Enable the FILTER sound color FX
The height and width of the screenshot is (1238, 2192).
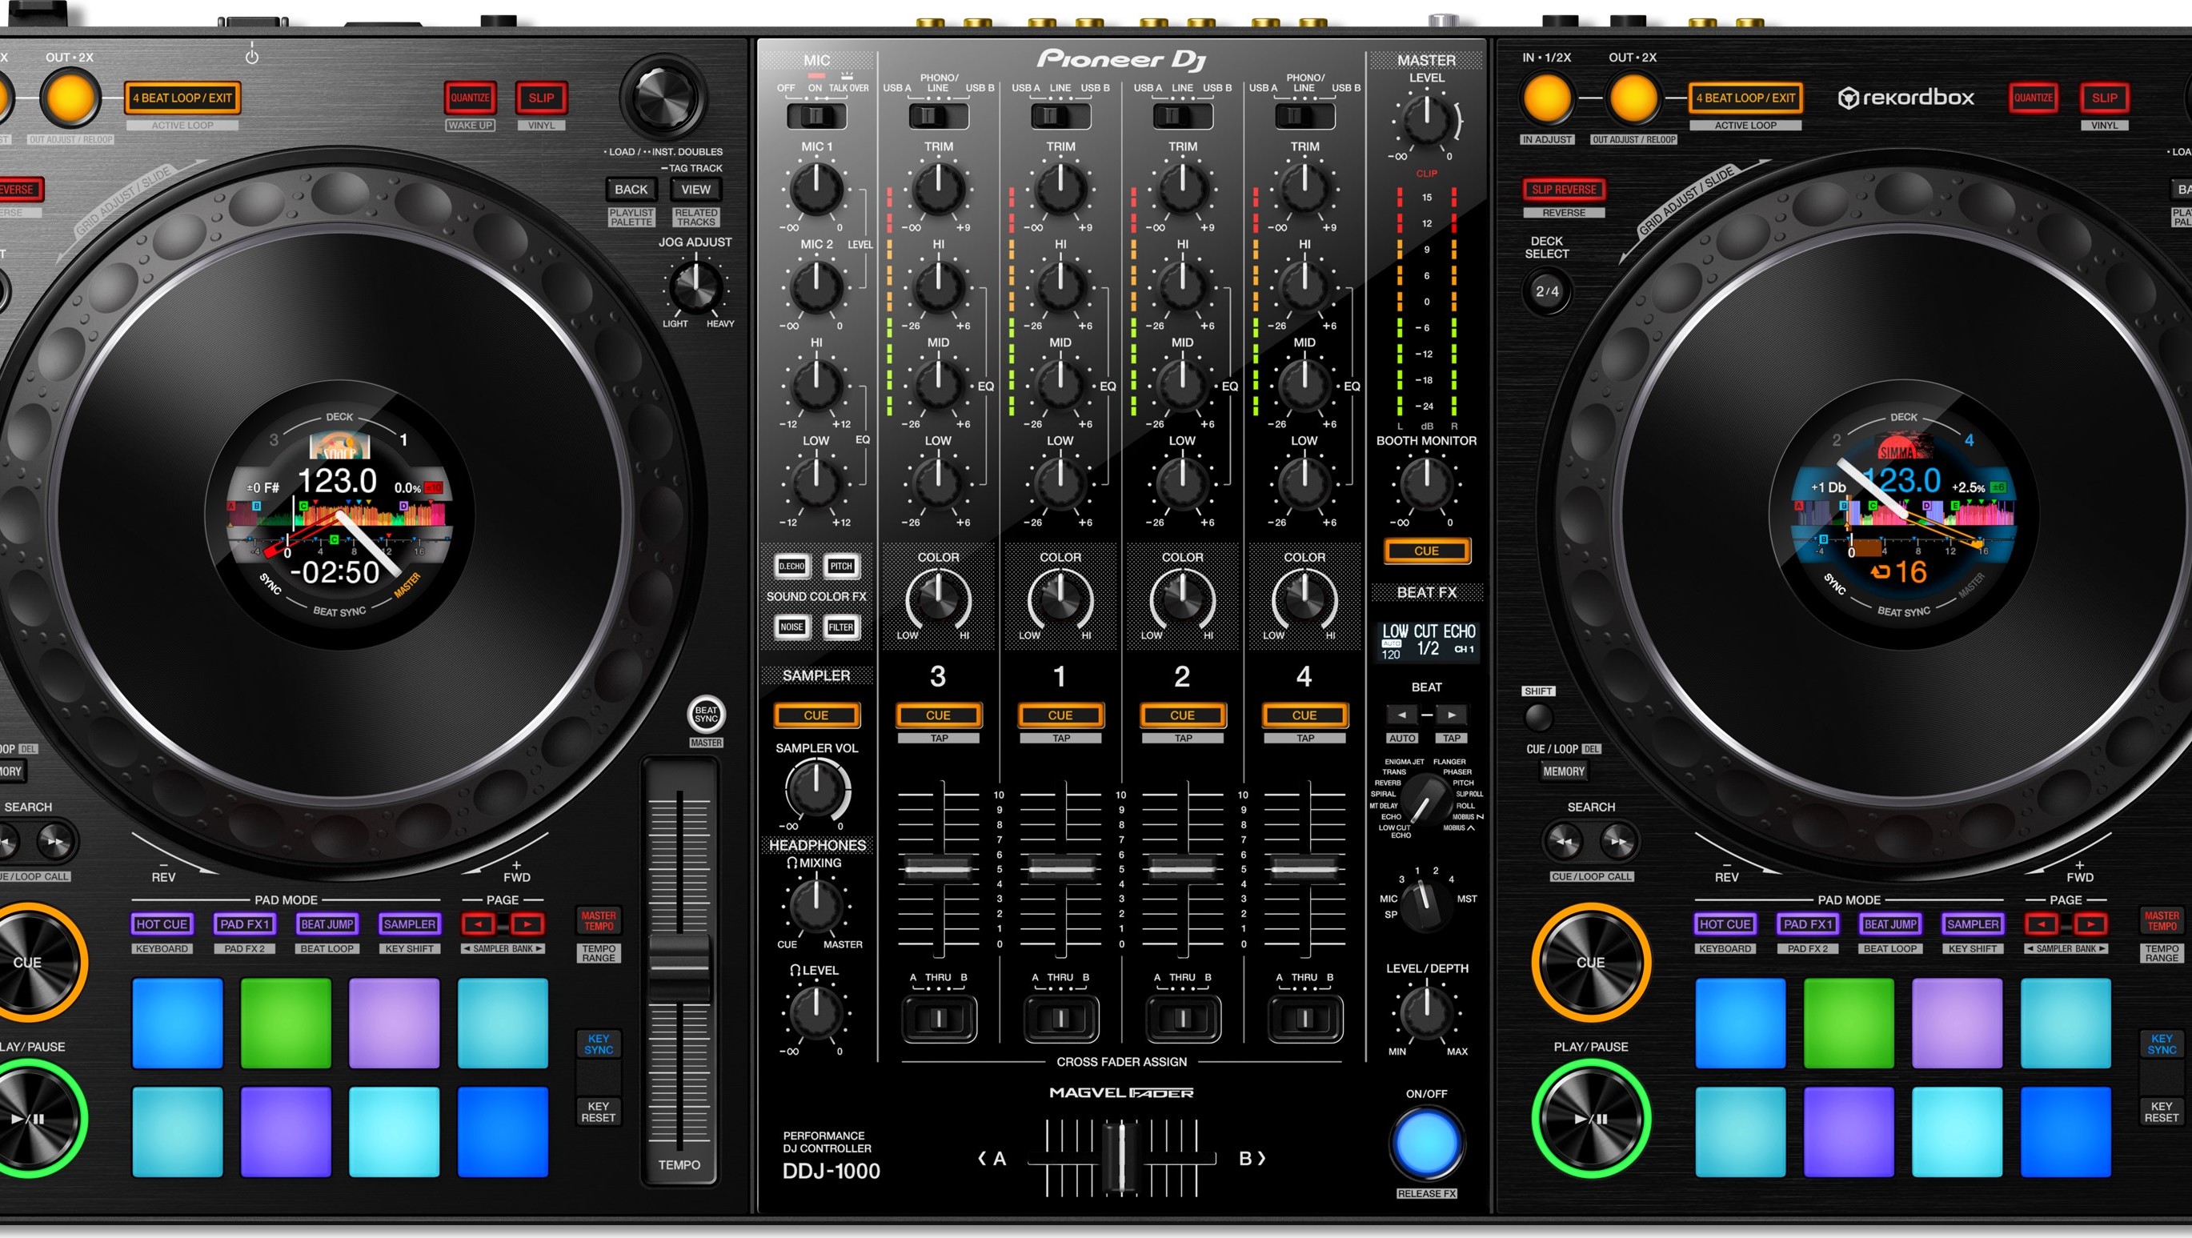(x=841, y=627)
